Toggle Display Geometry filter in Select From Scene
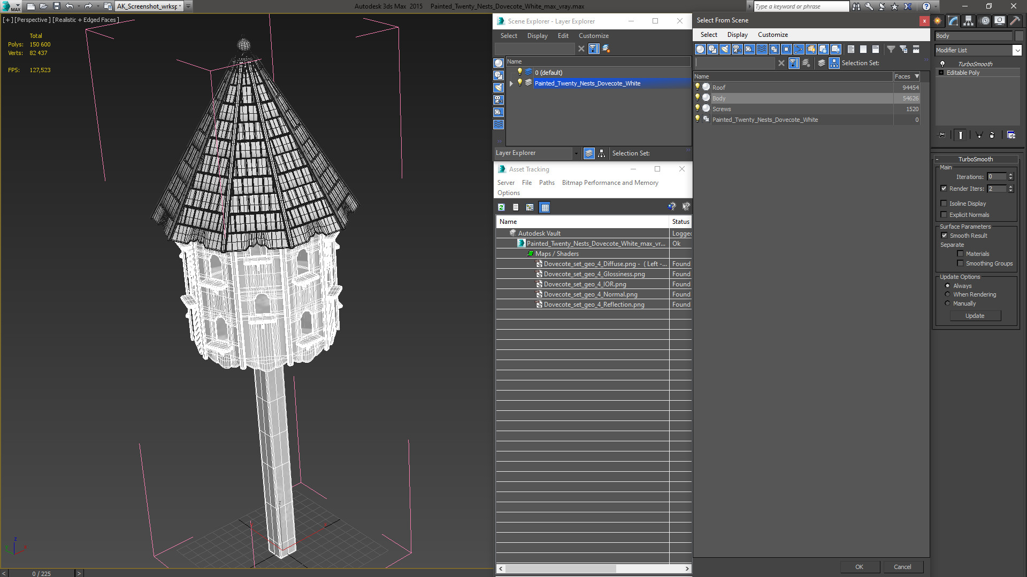1027x577 pixels. point(700,49)
